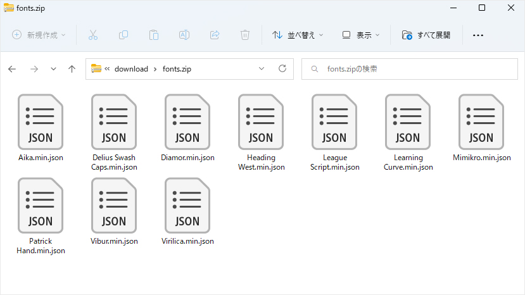
Task: Click the Delius Swash Caps.min.json file name
Action: (114, 163)
